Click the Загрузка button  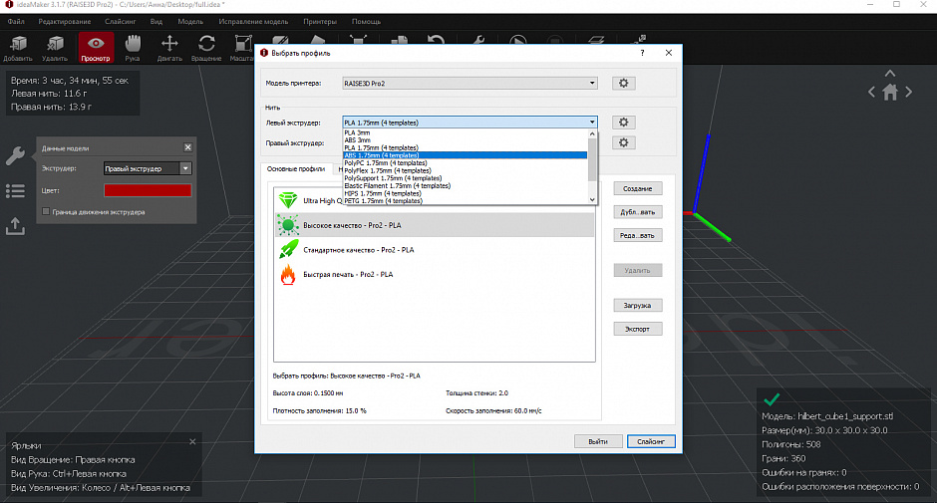[638, 305]
